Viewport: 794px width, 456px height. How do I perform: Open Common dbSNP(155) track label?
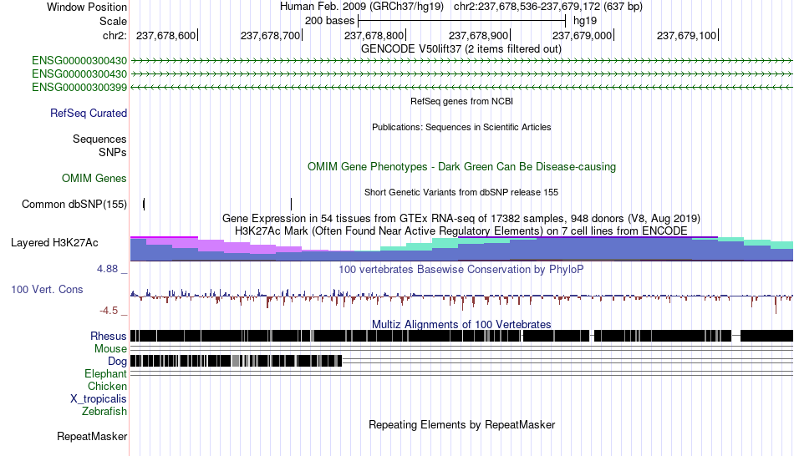(x=74, y=205)
